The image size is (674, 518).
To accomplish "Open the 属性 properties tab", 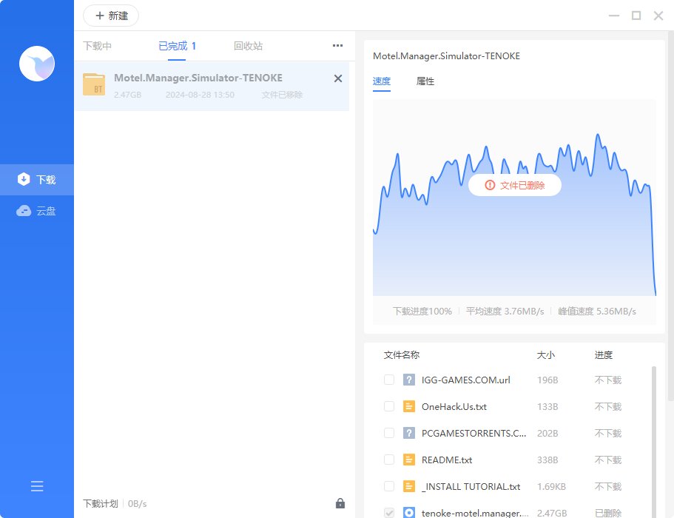I will (x=425, y=81).
